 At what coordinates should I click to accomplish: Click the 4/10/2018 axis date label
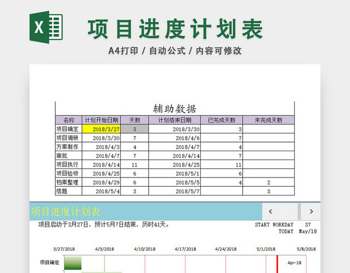(x=144, y=249)
